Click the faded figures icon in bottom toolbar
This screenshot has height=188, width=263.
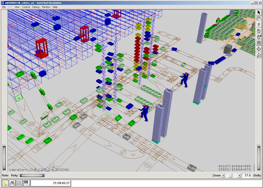12,183
